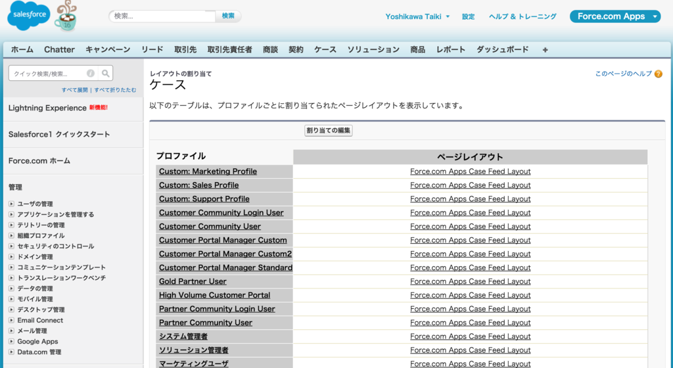Expand the Google Apps node
Screen dimensions: 673x368
coord(12,342)
